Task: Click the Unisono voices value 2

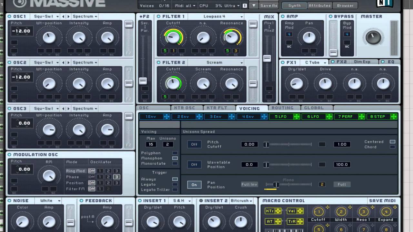Action: coord(168,144)
